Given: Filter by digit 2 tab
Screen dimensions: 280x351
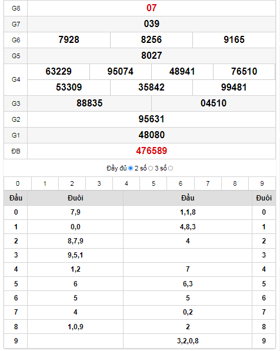Looking at the screenshot, I should click(72, 183).
